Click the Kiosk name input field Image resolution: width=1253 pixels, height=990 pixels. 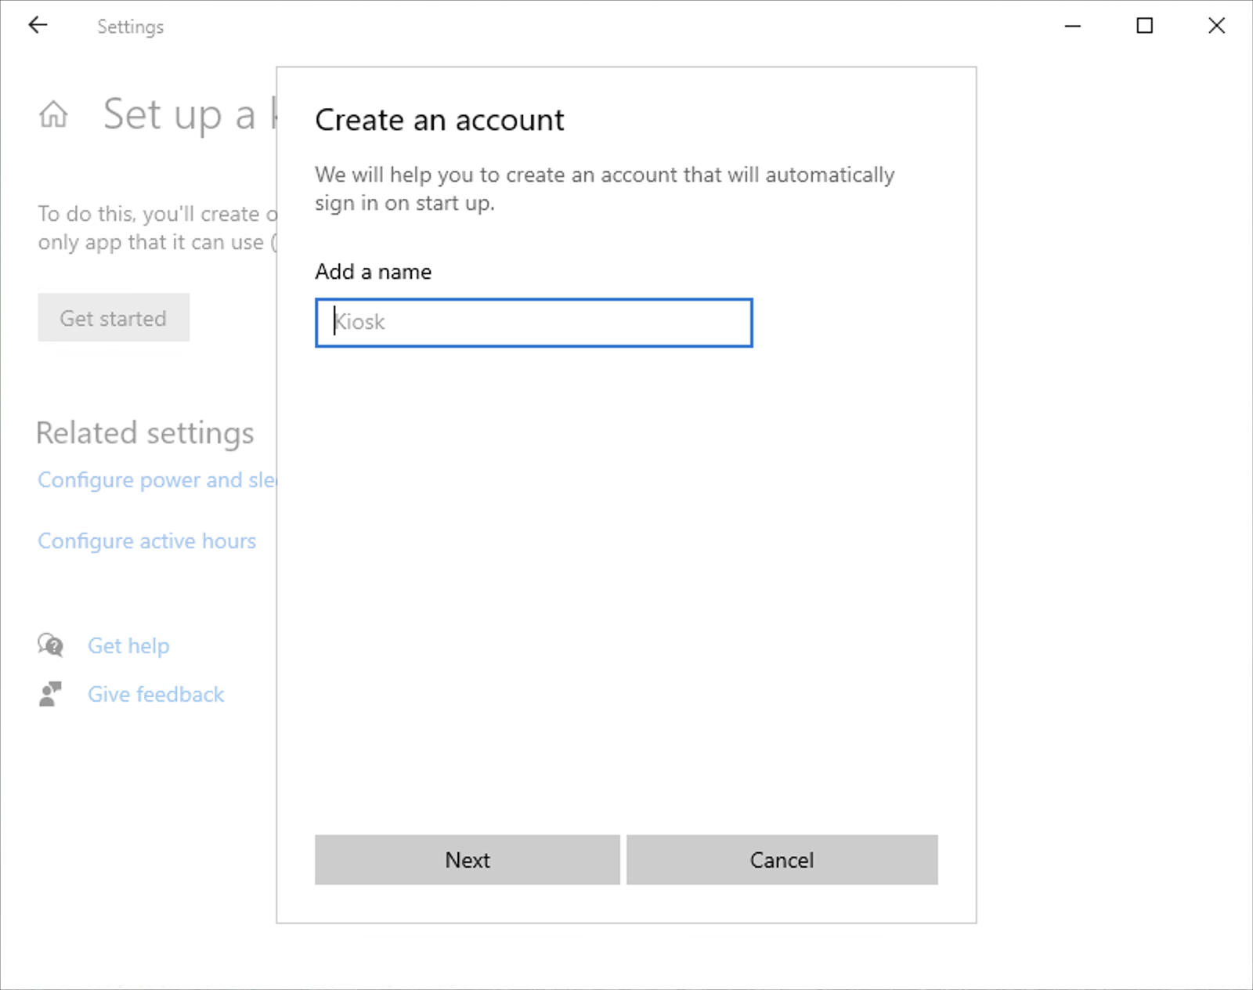pyautogui.click(x=533, y=323)
